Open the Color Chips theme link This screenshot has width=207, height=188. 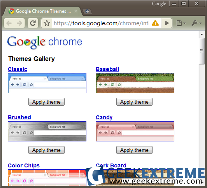tap(24, 165)
